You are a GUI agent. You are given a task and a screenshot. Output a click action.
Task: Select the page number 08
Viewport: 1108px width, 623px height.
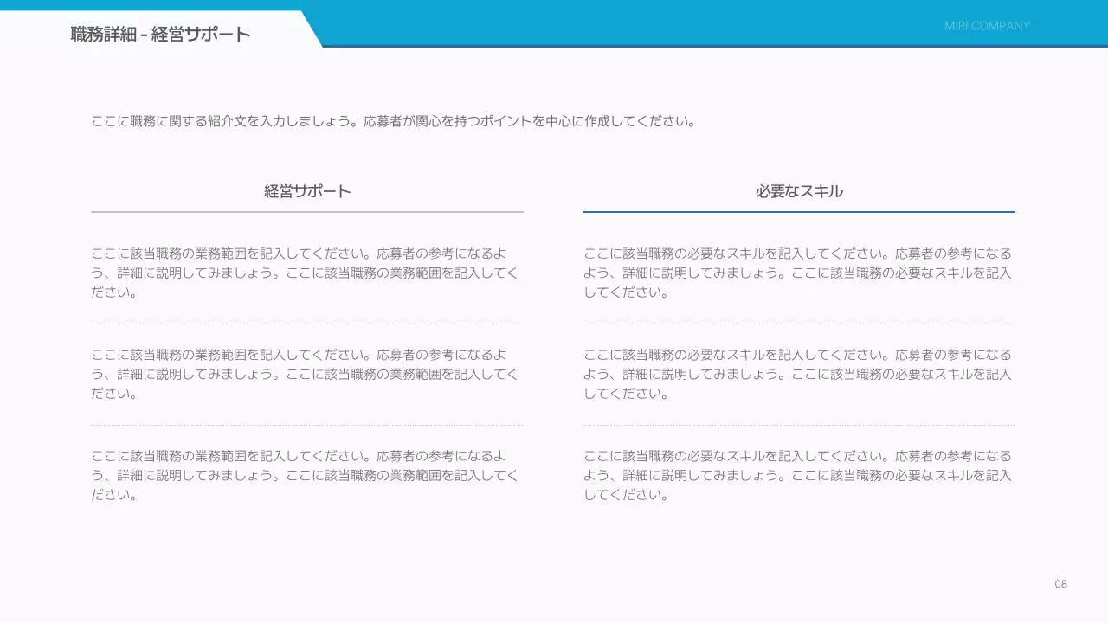[x=1061, y=584]
